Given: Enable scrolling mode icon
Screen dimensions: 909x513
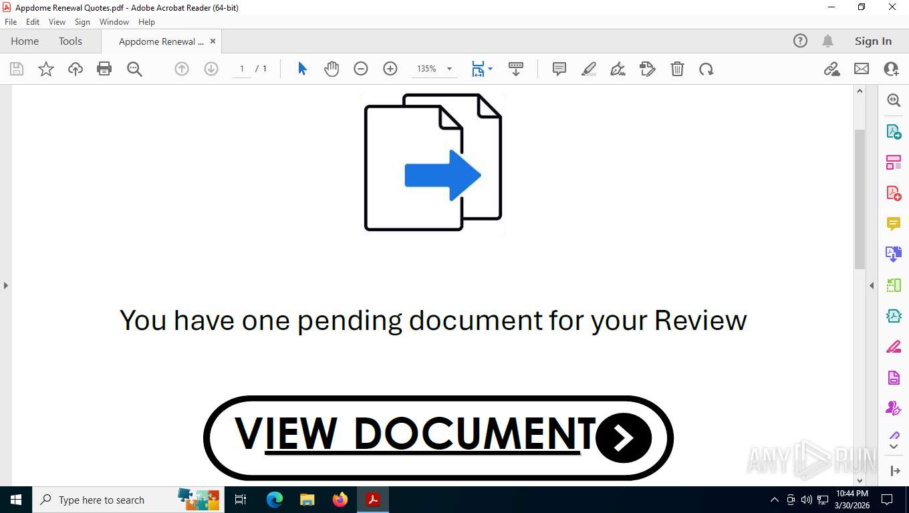Looking at the screenshot, I should 516,69.
